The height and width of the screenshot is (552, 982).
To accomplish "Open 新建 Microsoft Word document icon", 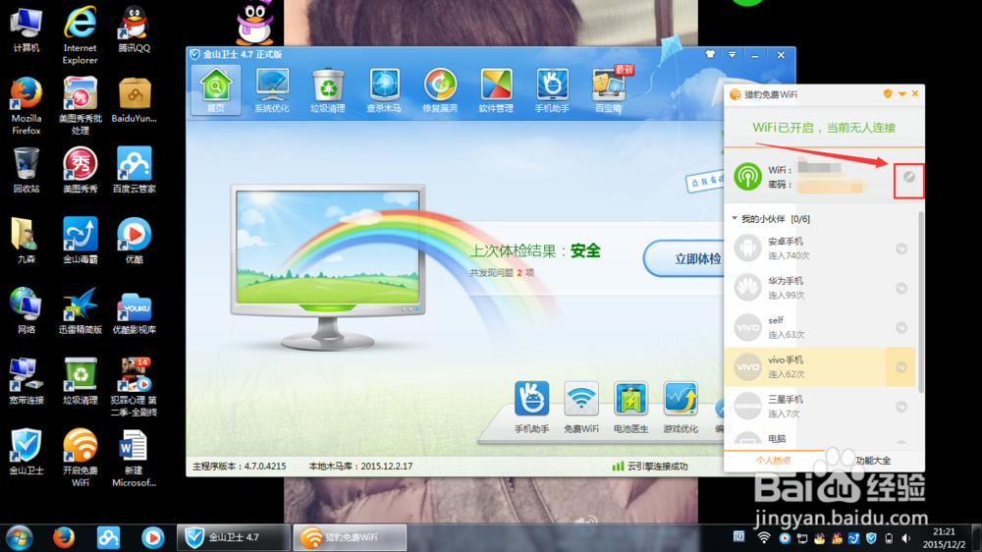I will pos(134,458).
